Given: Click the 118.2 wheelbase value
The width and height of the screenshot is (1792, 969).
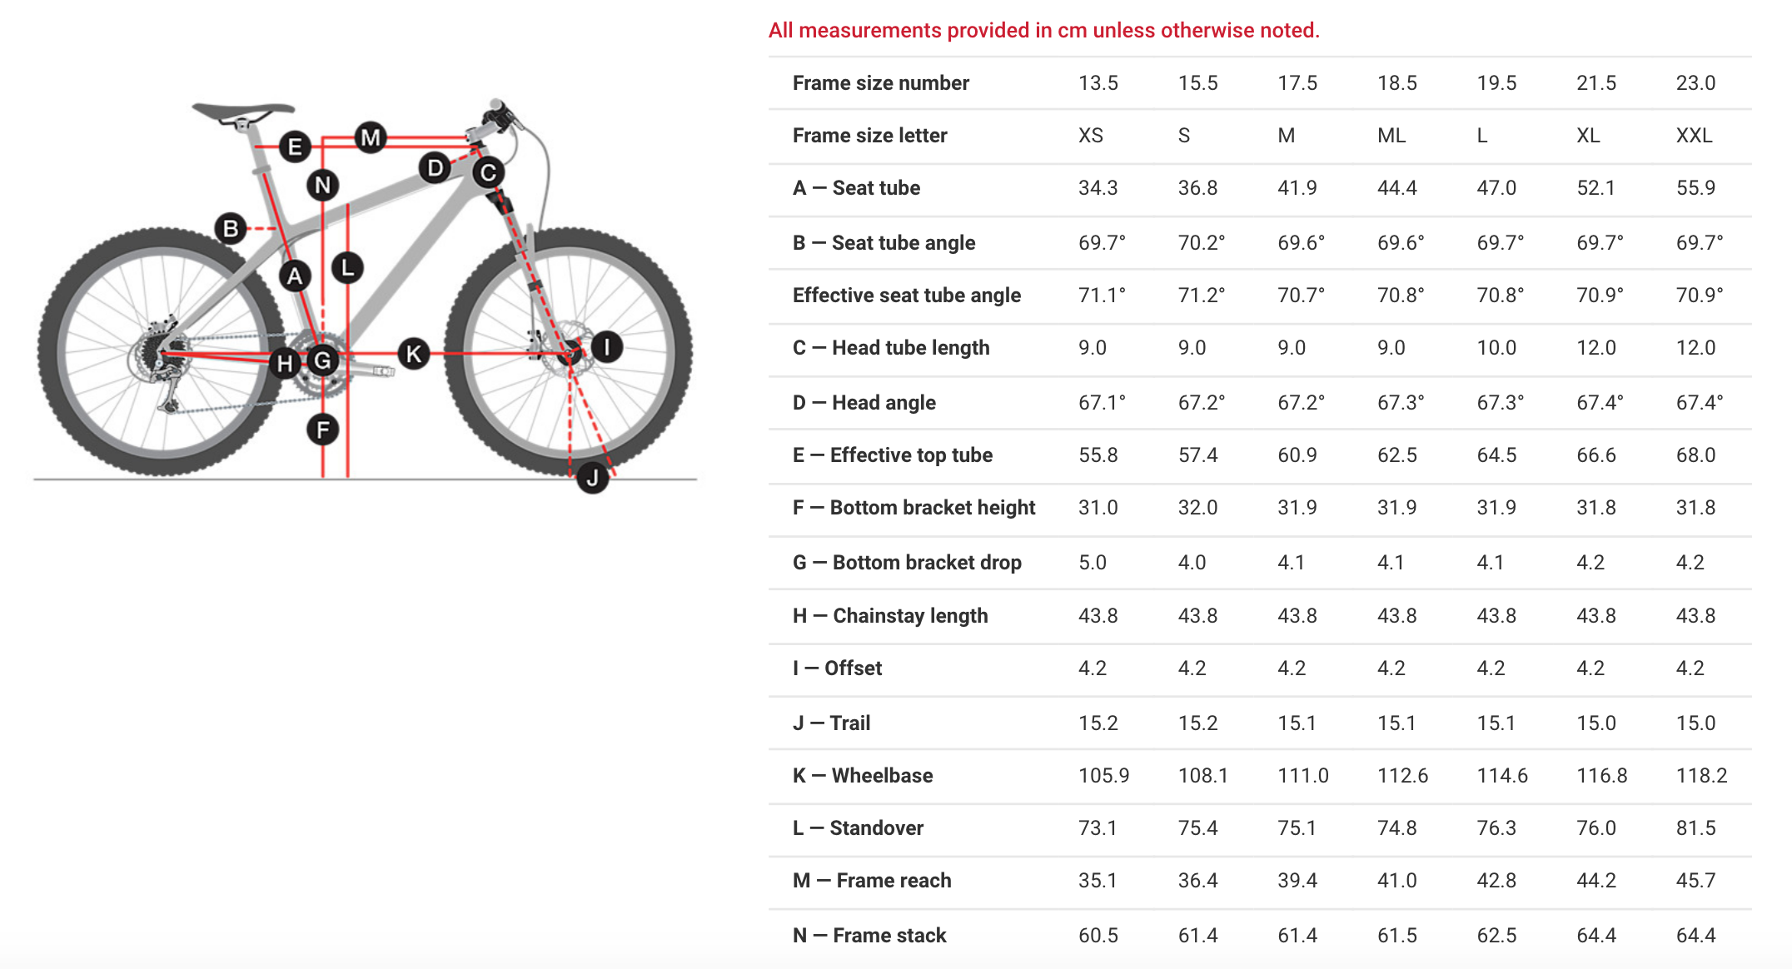Looking at the screenshot, I should click(1701, 776).
